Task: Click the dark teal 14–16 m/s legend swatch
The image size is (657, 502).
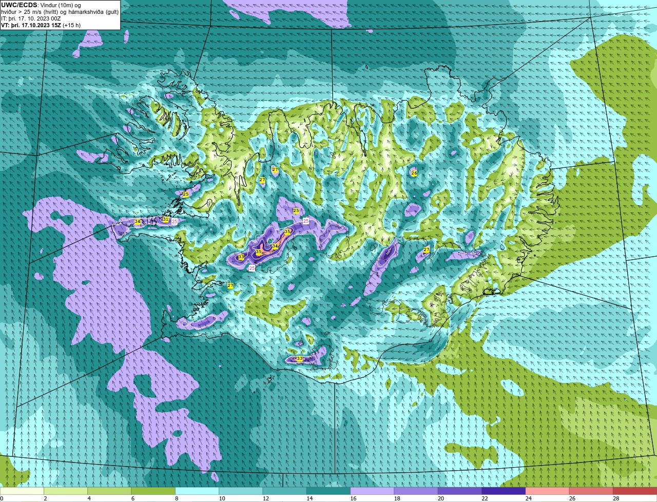Action: (328, 491)
